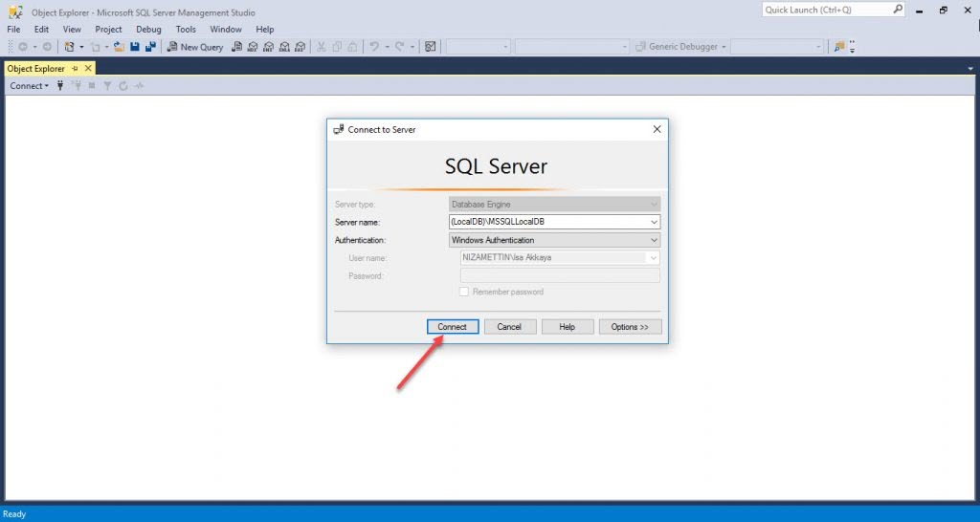Toggle the Remember password checkbox
The image size is (980, 522).
464,292
